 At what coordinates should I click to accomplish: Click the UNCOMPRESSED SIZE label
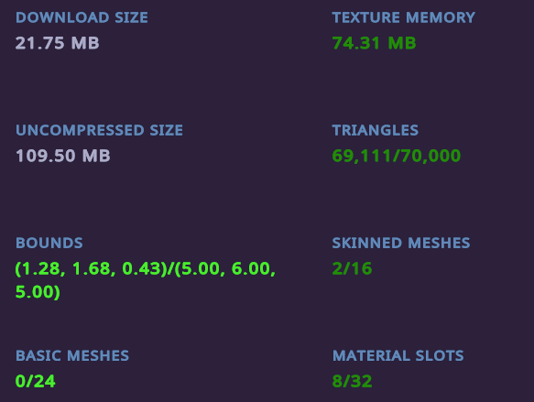pos(100,130)
